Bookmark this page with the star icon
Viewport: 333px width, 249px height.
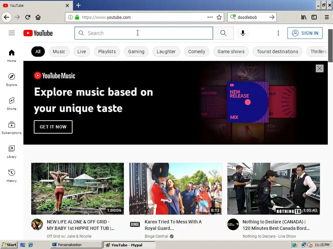(x=219, y=17)
